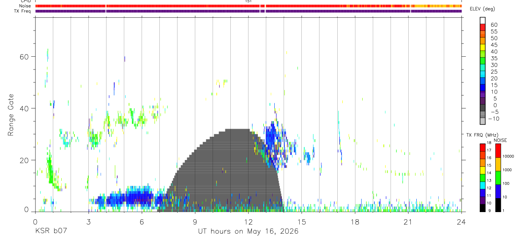Select the blue swatch in NOISE legend
The height and width of the screenshot is (240, 519).
(x=498, y=191)
